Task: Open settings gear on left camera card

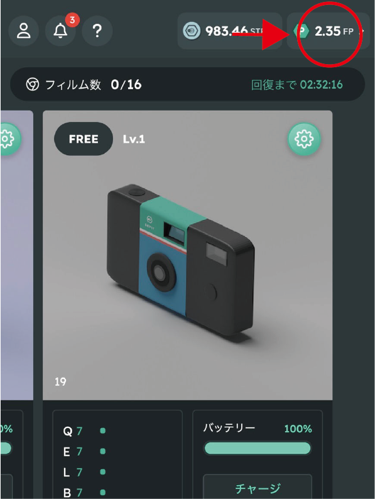Action: pyautogui.click(x=8, y=139)
